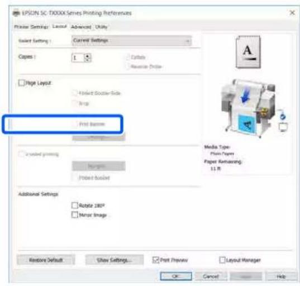Click the Copies label
The height and width of the screenshot is (286, 300).
pos(27,56)
